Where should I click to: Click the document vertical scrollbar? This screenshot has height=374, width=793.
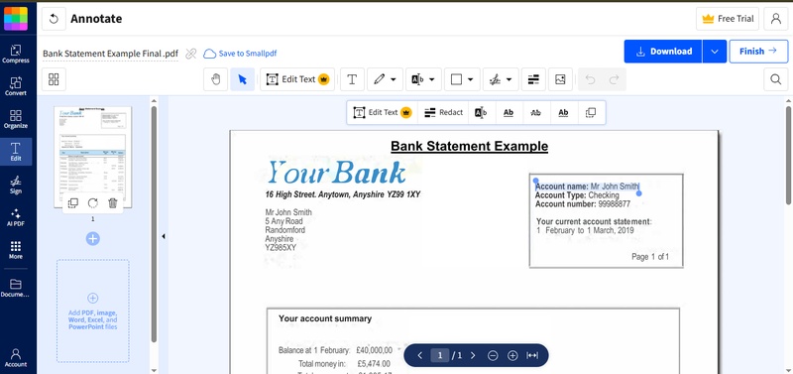(x=788, y=155)
